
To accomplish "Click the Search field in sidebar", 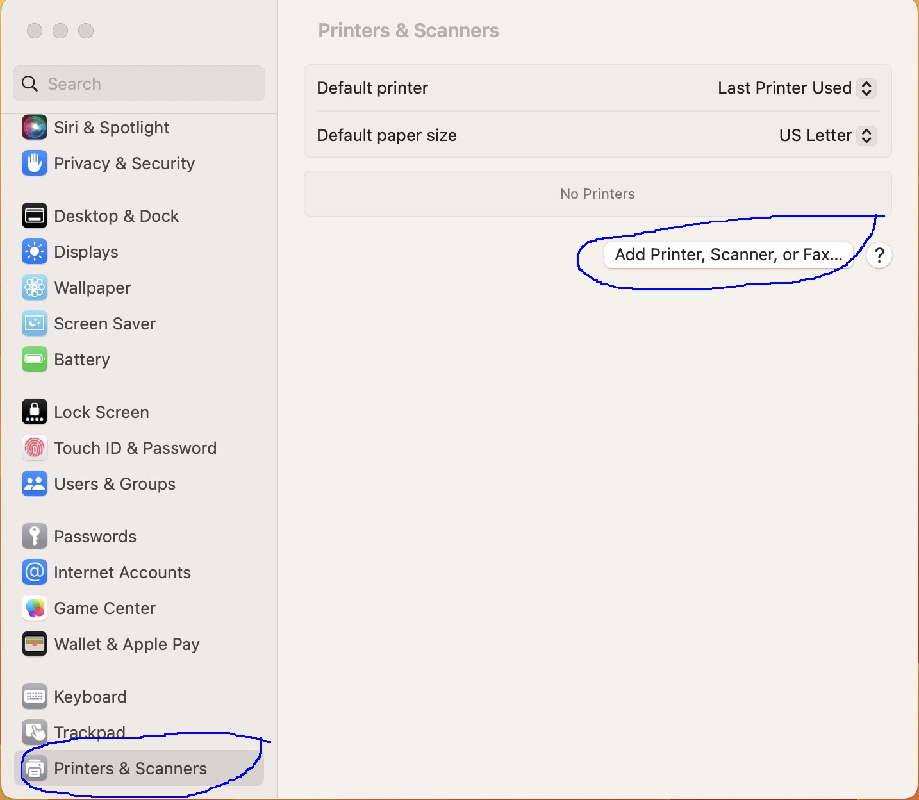I will click(139, 84).
